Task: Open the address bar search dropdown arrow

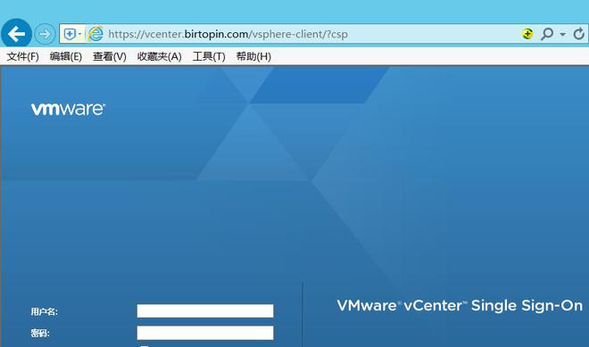Action: click(x=562, y=35)
